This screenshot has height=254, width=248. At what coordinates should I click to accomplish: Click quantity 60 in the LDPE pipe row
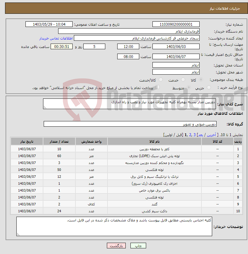pos(59,156)
